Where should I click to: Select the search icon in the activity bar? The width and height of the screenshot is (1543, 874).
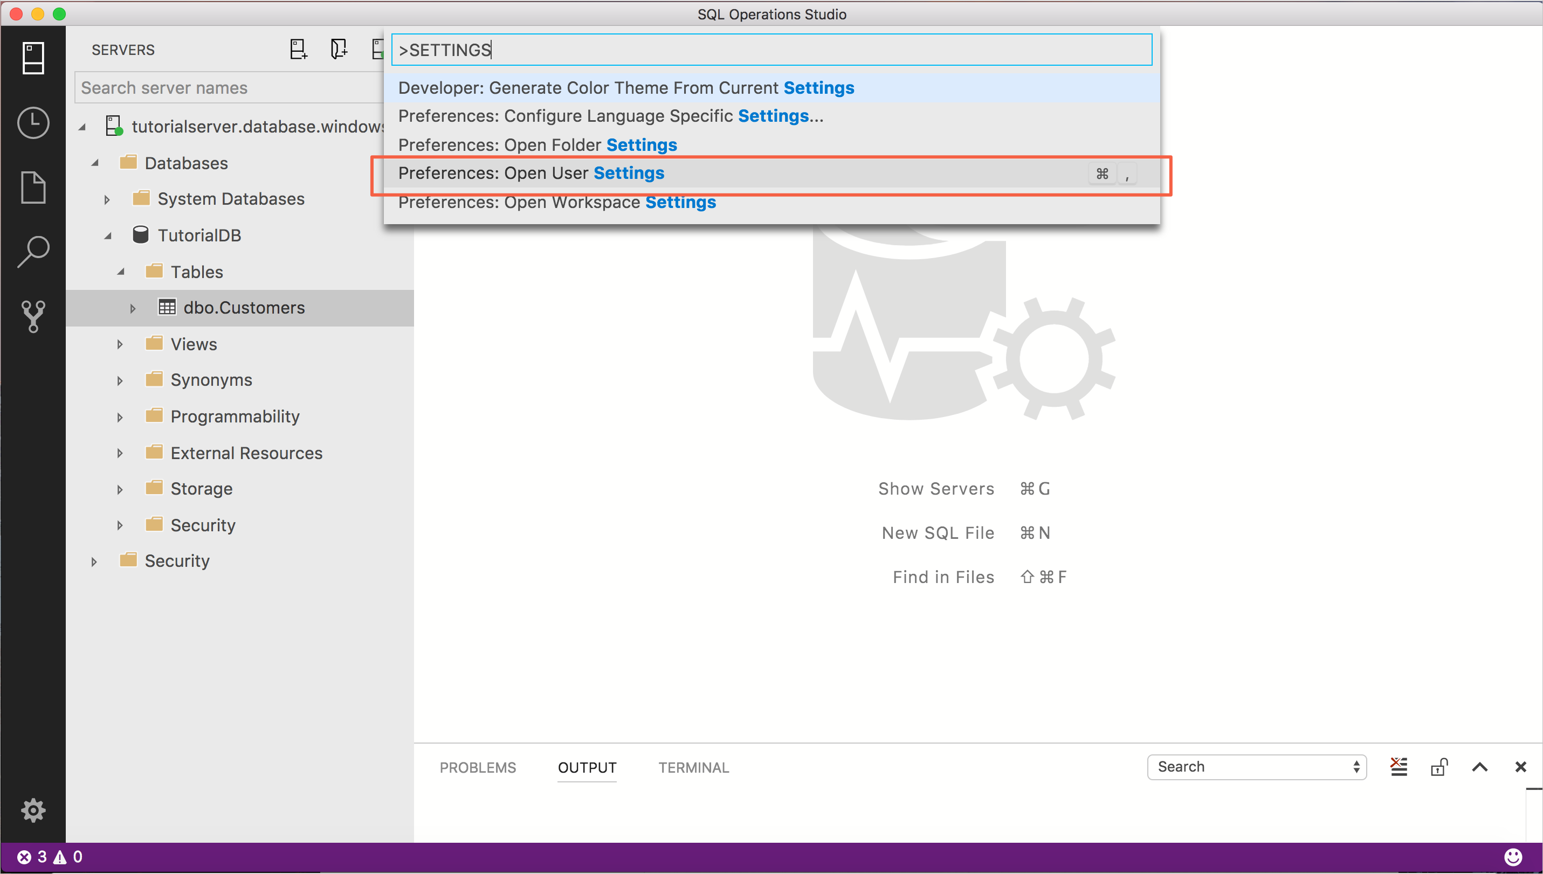pyautogui.click(x=33, y=251)
